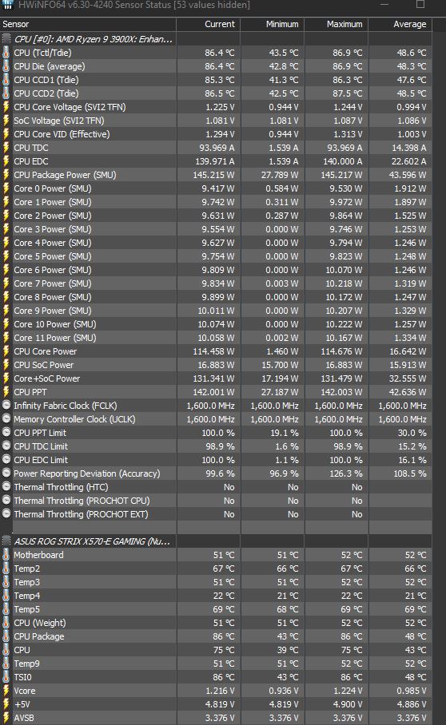Maximize the HWiNFO64 window
This screenshot has height=725, width=446.
tap(420, 5)
